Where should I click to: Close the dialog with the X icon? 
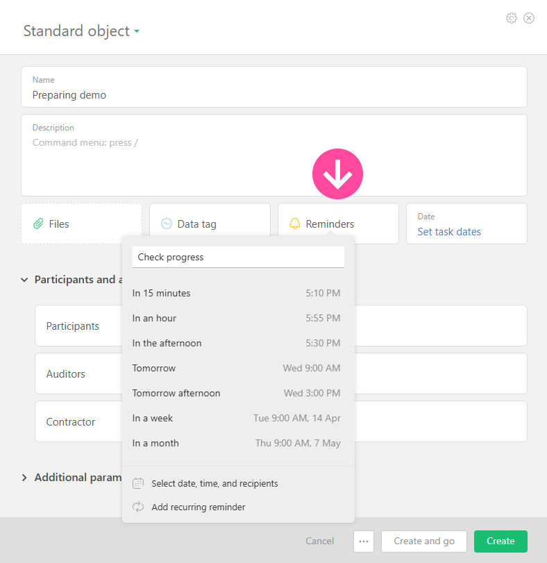tap(529, 18)
